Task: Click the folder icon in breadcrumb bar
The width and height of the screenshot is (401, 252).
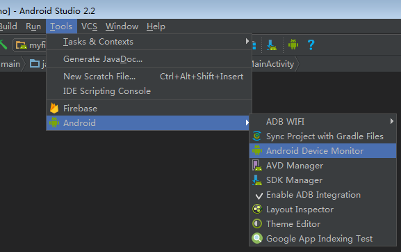Action: [x=35, y=63]
